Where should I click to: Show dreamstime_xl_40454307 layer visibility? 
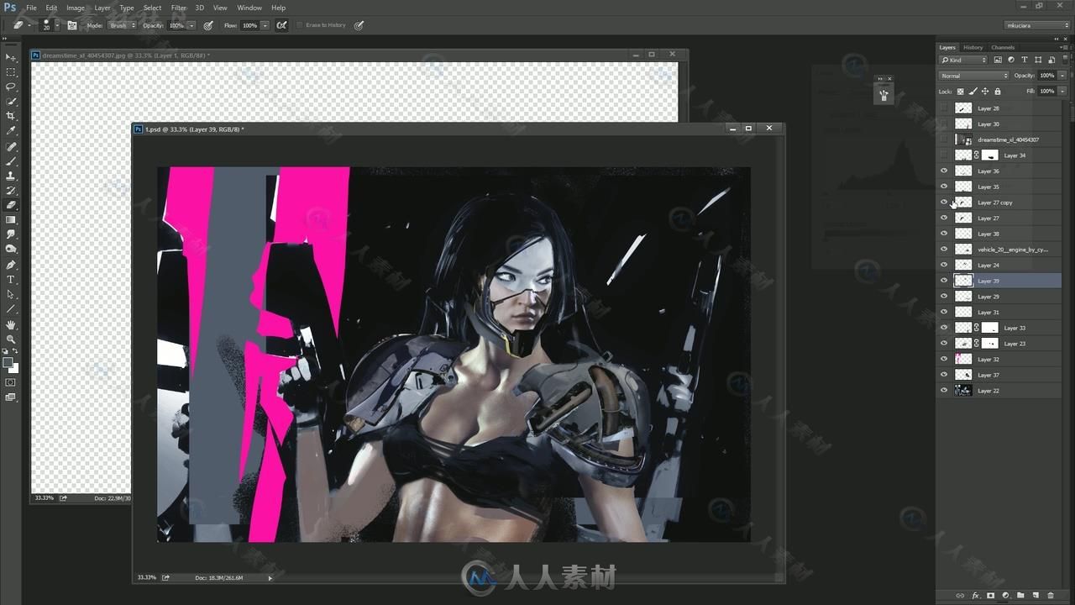(x=944, y=139)
